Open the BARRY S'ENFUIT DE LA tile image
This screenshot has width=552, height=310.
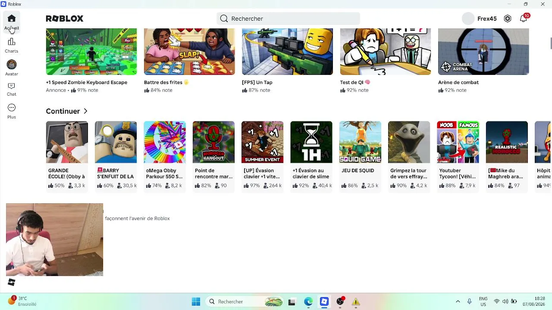point(116,142)
